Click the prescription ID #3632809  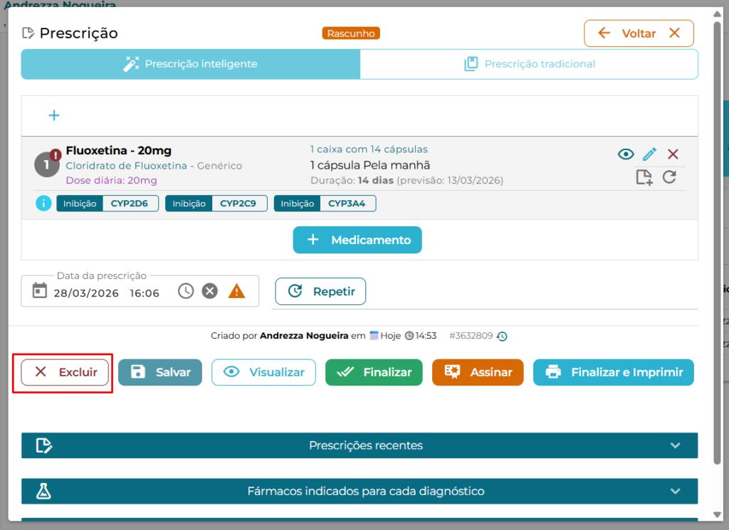tap(471, 336)
